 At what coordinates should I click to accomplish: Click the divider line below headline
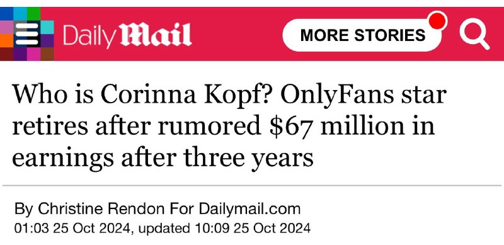pos(252,186)
